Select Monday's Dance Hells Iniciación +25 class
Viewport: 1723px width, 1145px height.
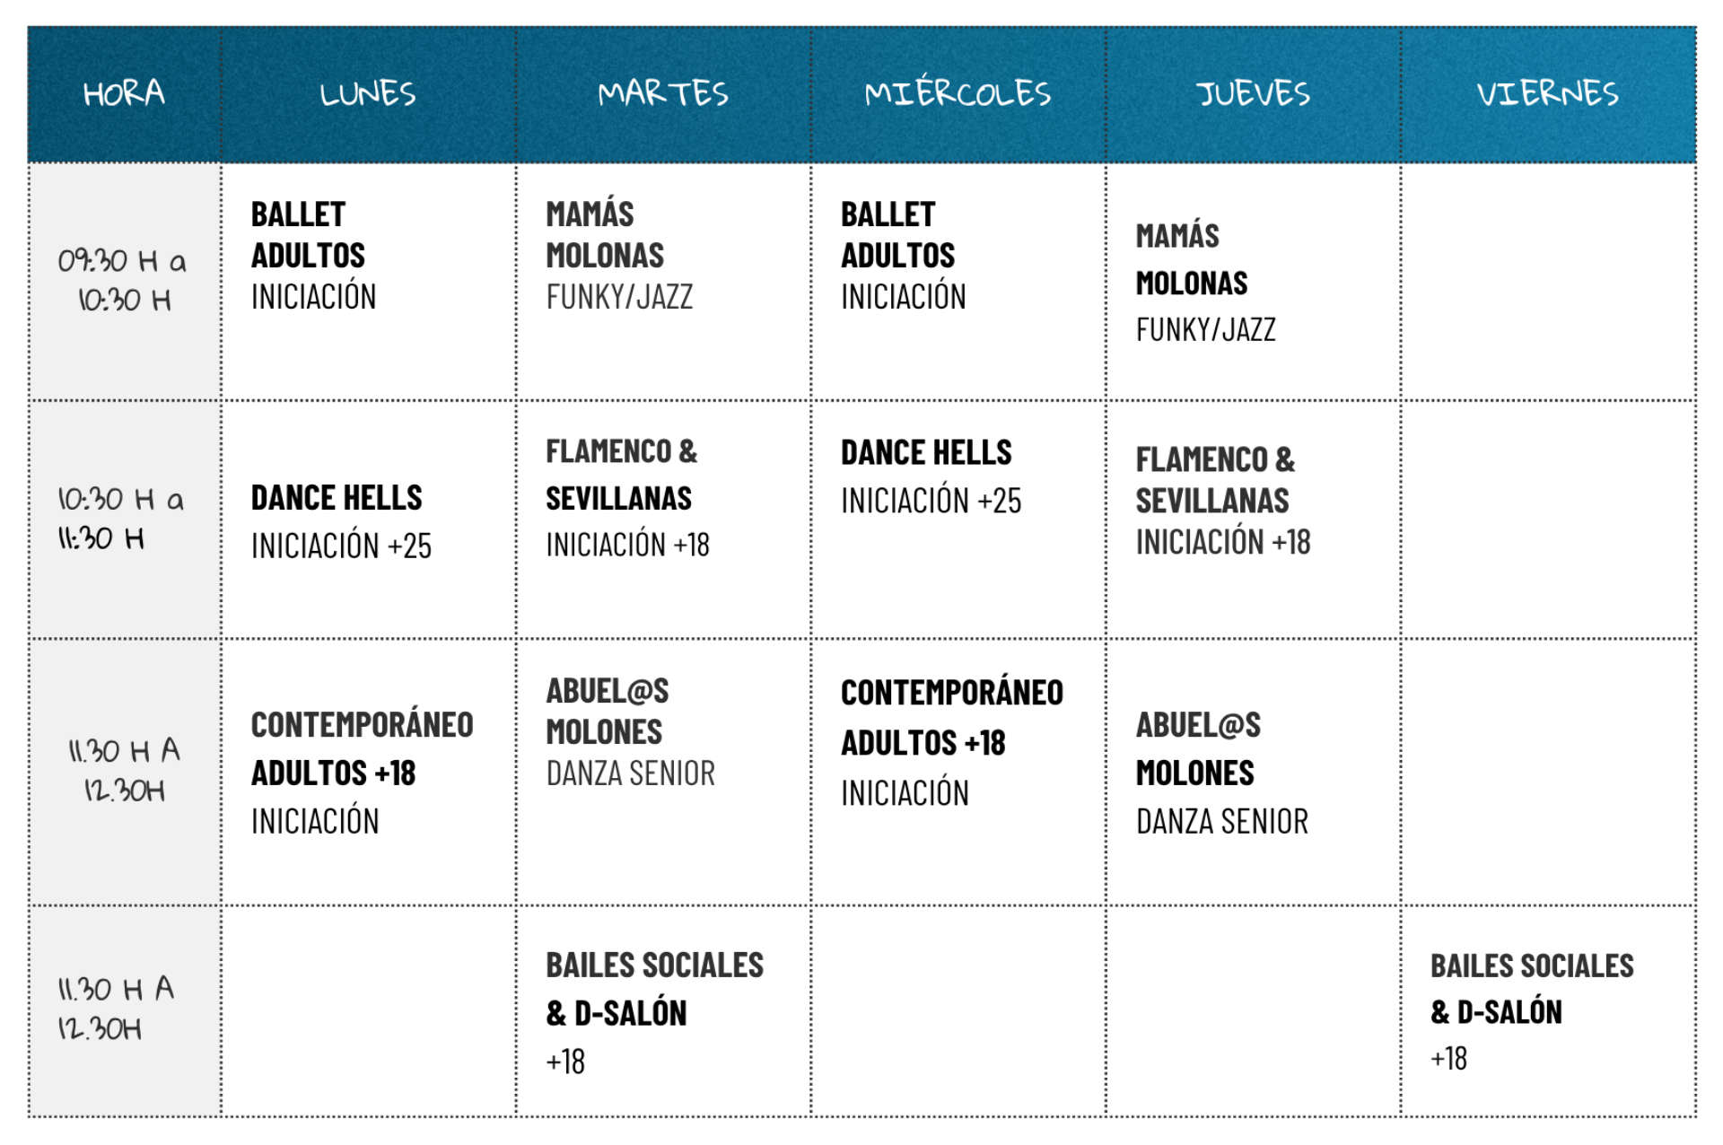(x=341, y=521)
